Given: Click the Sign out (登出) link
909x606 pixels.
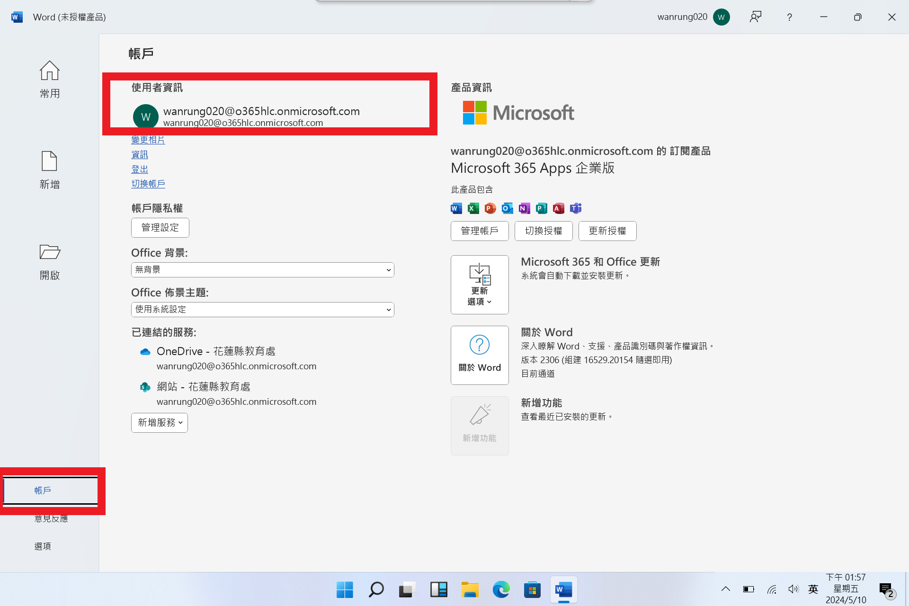Looking at the screenshot, I should coord(139,169).
